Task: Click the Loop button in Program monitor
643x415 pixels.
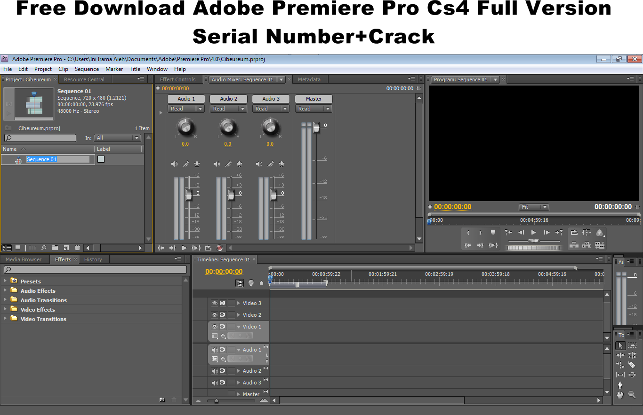Action: (574, 233)
